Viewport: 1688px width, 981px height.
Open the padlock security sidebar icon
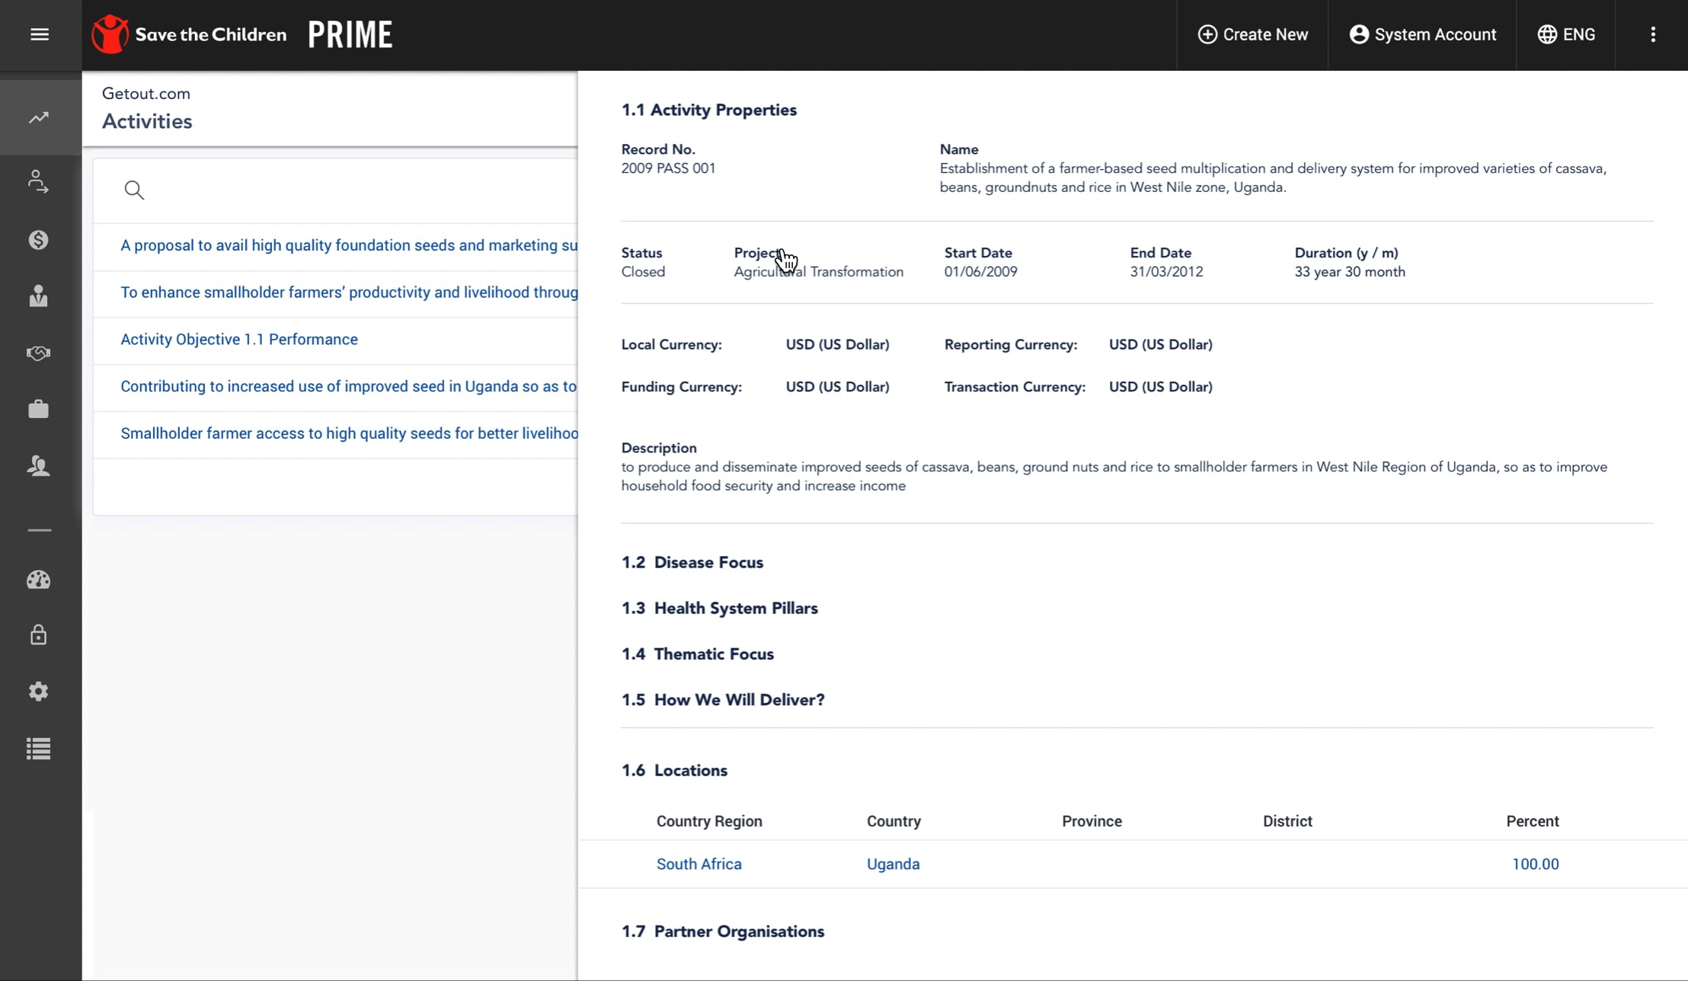click(38, 635)
